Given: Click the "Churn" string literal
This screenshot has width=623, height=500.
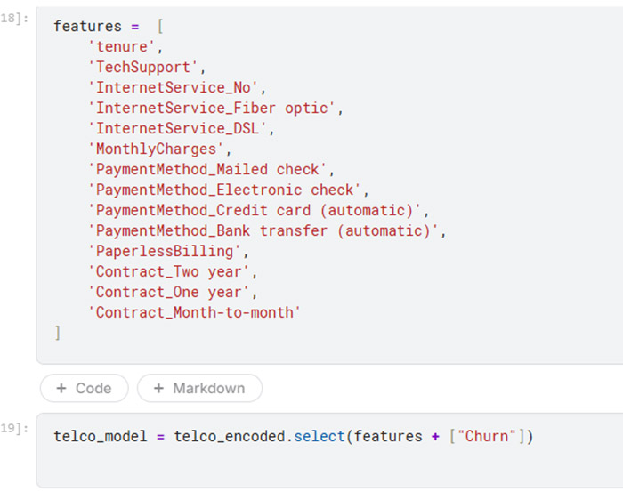Looking at the screenshot, I should (x=489, y=436).
